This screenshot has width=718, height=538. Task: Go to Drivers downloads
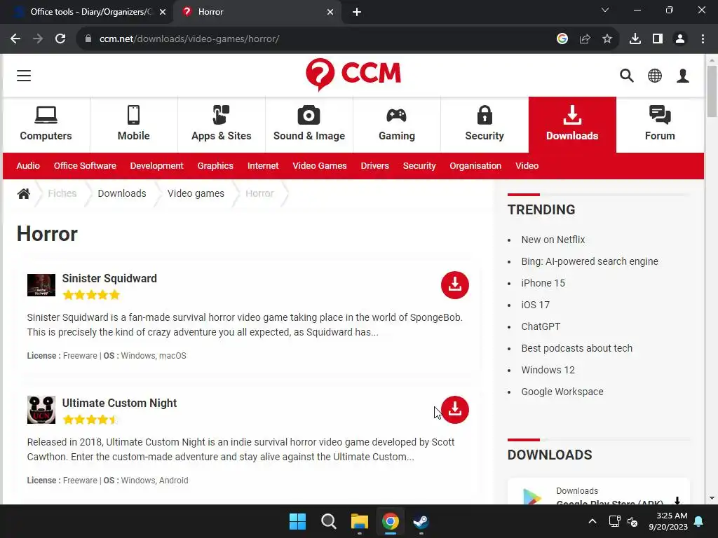[374, 165]
